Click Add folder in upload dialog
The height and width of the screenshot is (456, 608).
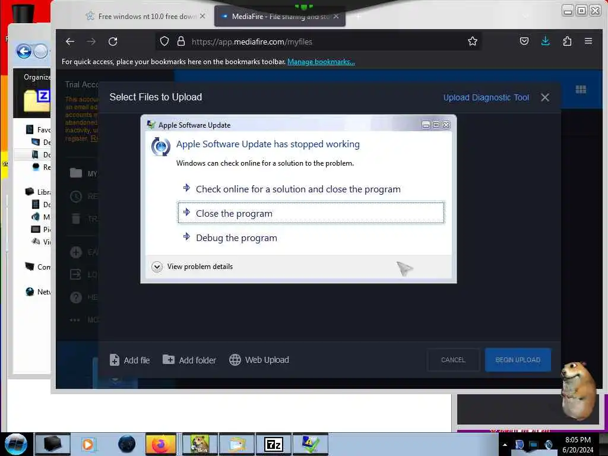(189, 360)
